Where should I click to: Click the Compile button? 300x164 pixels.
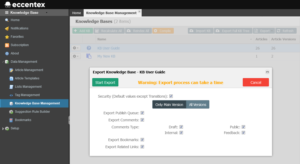pos(163,31)
